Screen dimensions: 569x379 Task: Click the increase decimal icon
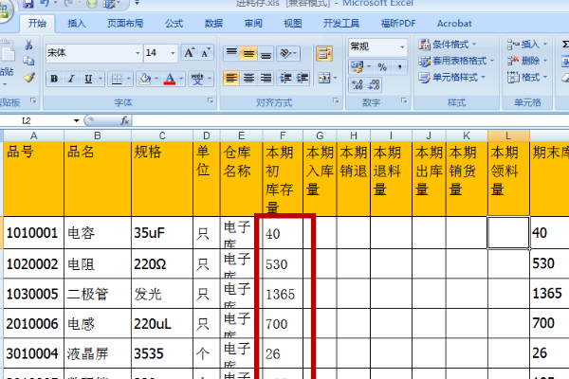(x=358, y=84)
